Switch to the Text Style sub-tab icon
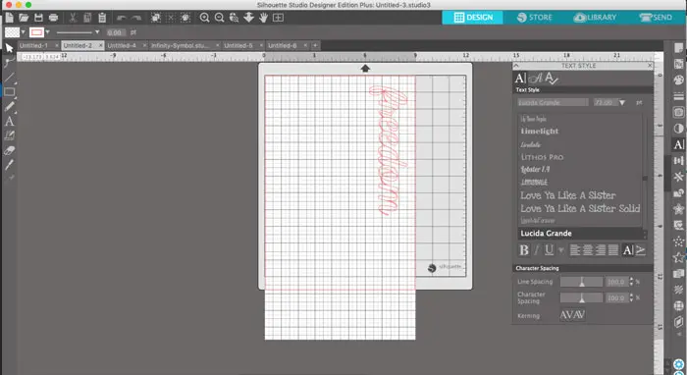687x375 pixels. 520,78
